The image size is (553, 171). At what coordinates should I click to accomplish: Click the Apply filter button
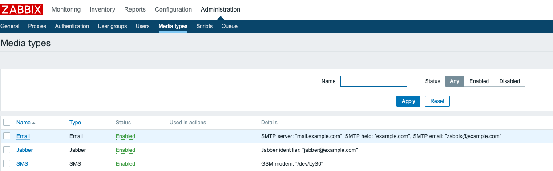point(408,101)
